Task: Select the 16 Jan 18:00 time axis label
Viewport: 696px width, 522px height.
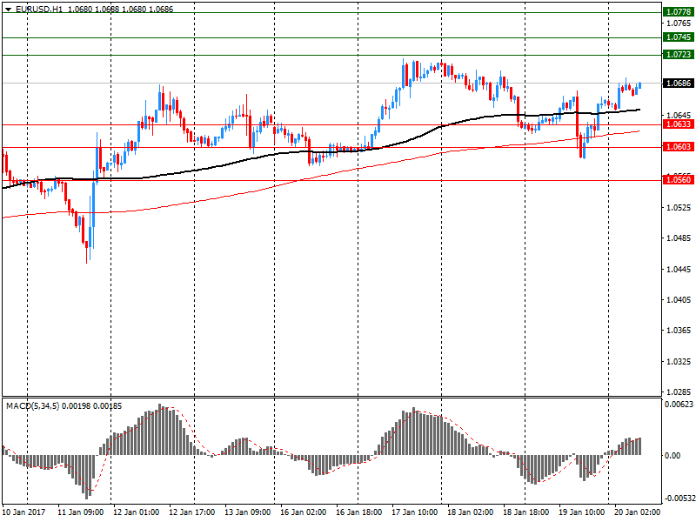Action: (x=358, y=512)
